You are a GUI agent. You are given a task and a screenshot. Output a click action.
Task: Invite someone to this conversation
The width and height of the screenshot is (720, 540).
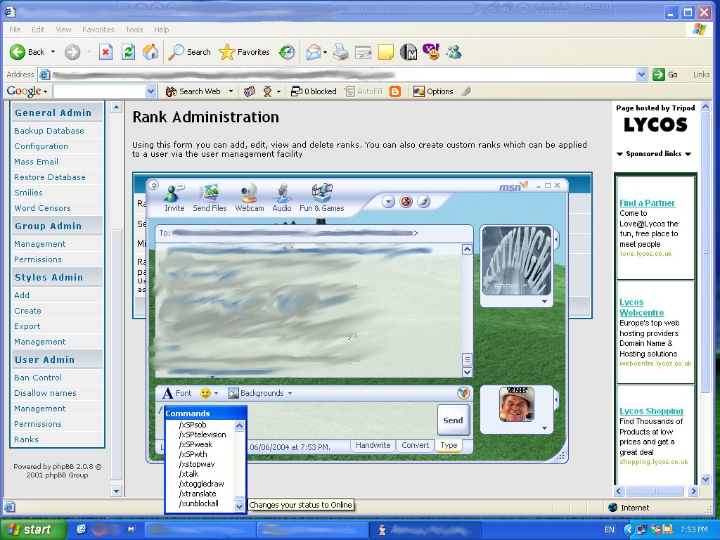[174, 197]
